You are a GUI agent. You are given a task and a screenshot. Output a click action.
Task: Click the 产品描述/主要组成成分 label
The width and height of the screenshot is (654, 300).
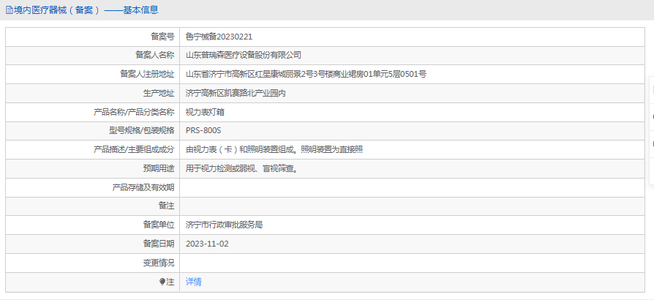pyautogui.click(x=135, y=149)
